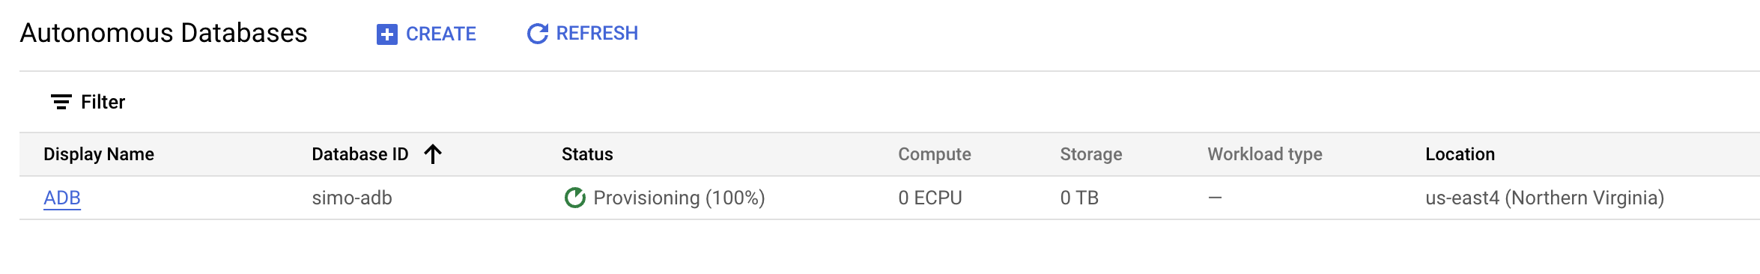This screenshot has height=274, width=1760.
Task: Select the simo-adb database ID cell
Action: click(x=352, y=198)
